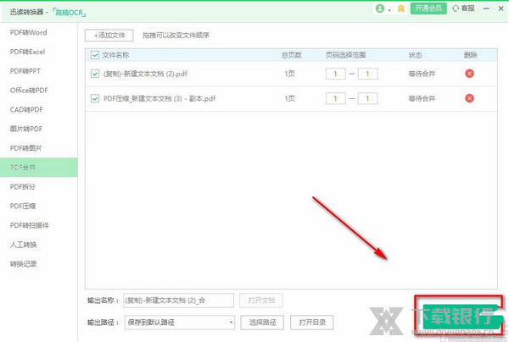Open the PDF拆分 tool
The width and height of the screenshot is (509, 342).
coord(23,186)
